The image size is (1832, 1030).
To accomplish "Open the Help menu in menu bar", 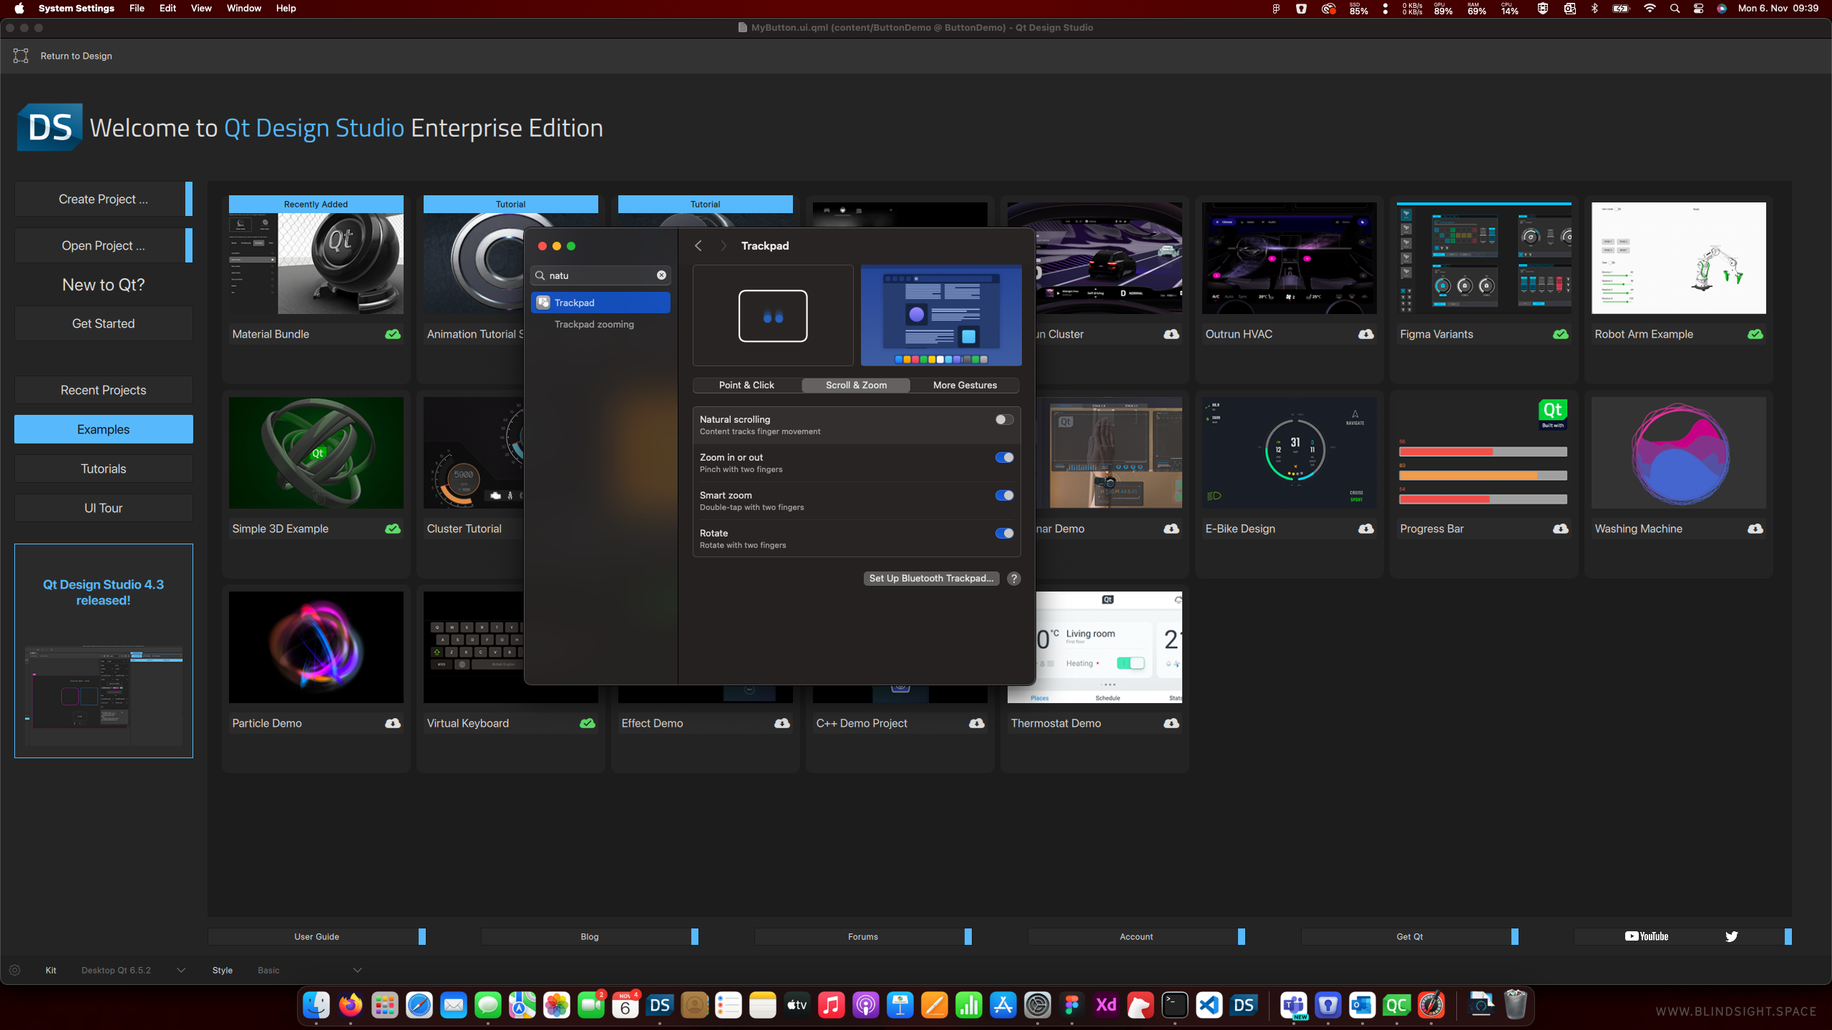I will [x=286, y=9].
